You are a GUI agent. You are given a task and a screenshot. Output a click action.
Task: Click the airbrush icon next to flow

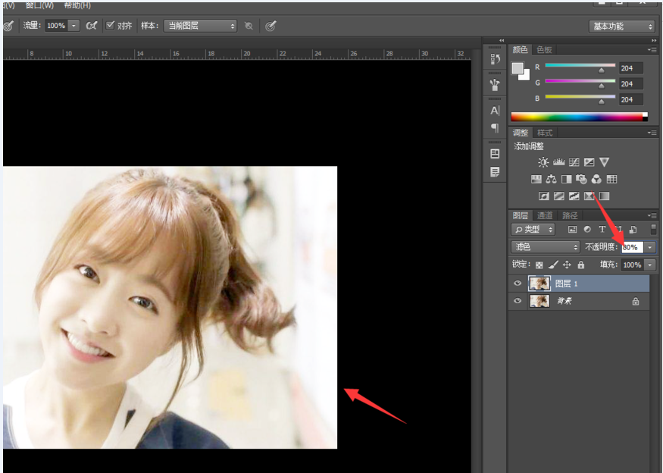92,26
